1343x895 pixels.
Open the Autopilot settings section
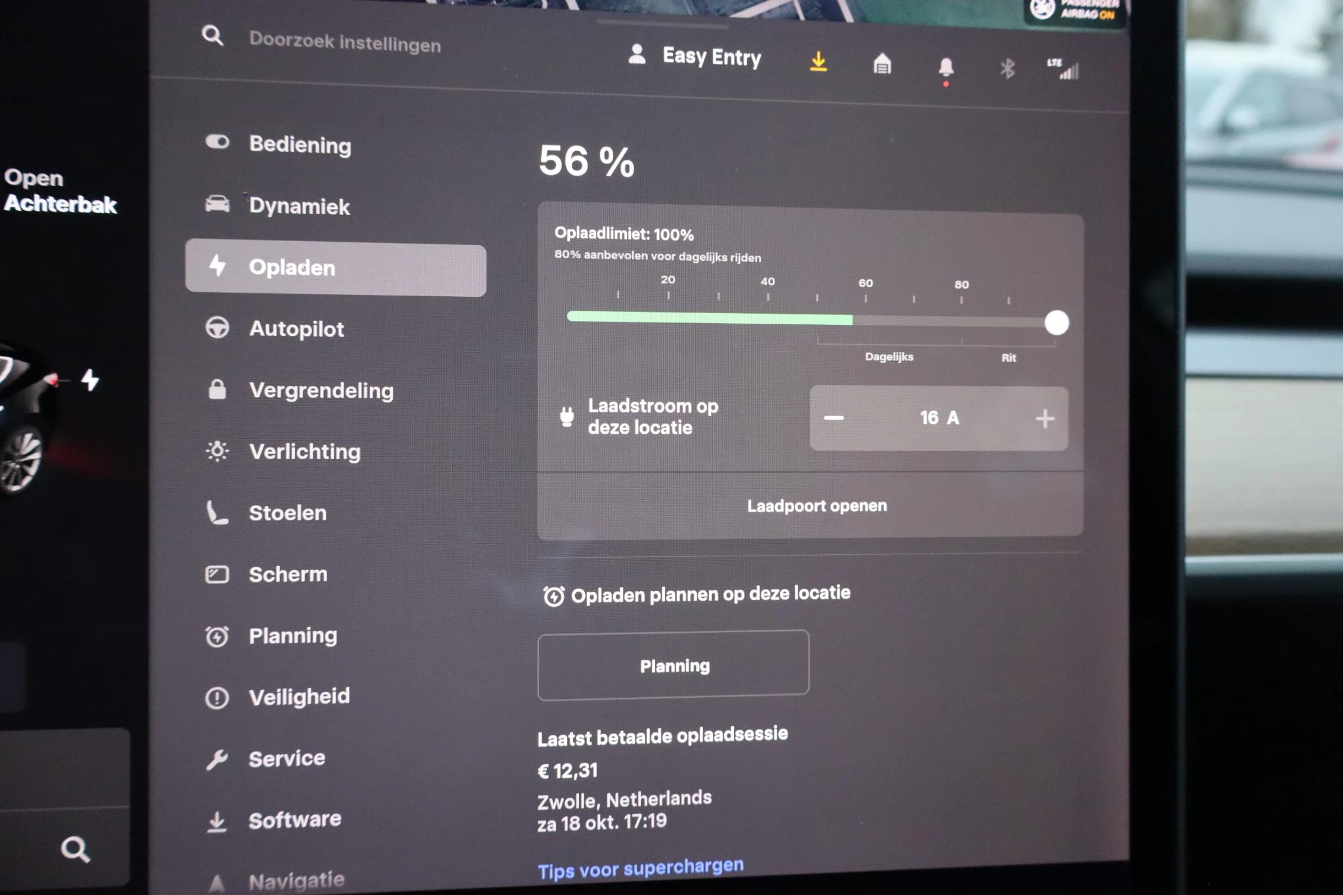coord(296,329)
